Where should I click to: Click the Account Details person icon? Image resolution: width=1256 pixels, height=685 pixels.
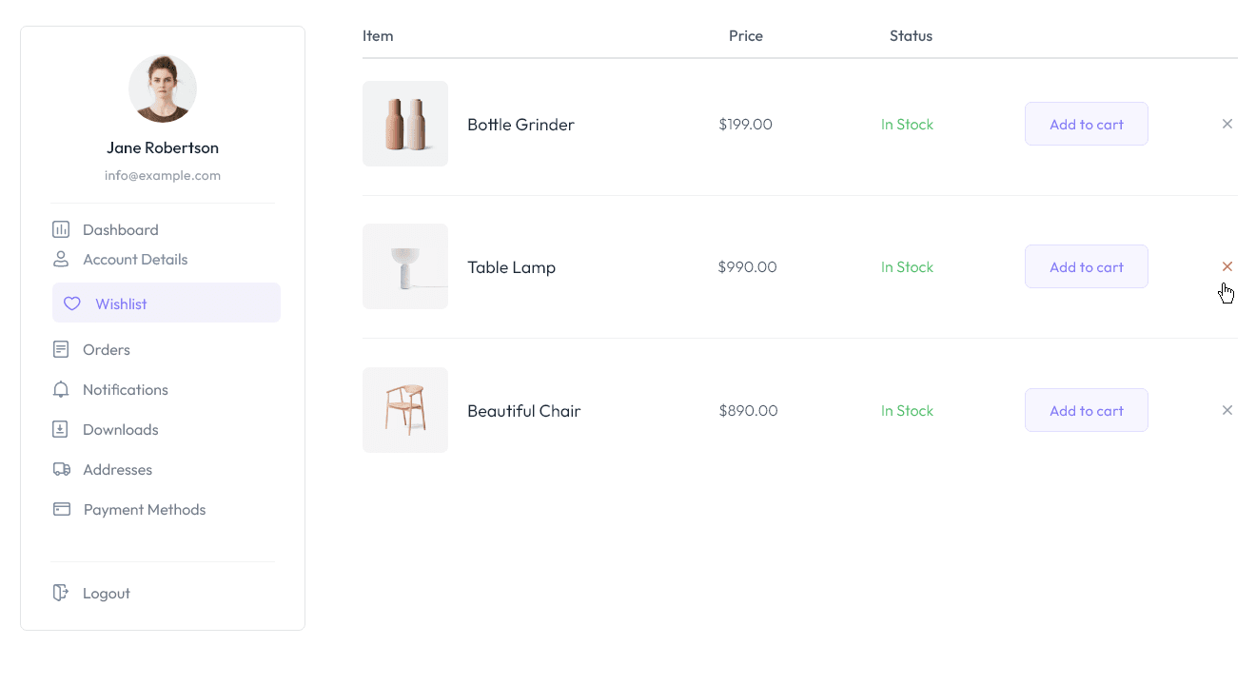click(x=61, y=259)
